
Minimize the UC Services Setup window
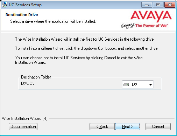pos(147,5)
